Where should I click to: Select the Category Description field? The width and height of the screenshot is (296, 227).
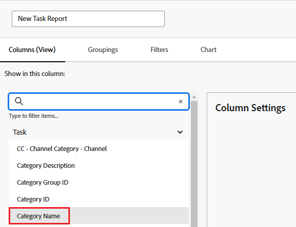[98, 165]
